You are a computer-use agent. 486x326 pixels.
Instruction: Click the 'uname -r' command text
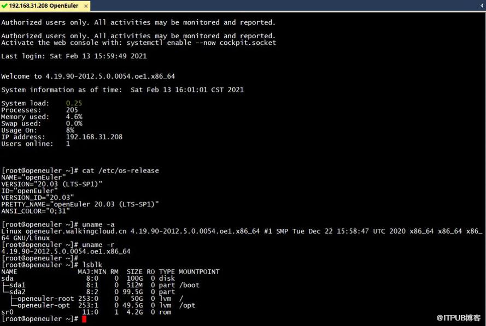tap(98, 245)
